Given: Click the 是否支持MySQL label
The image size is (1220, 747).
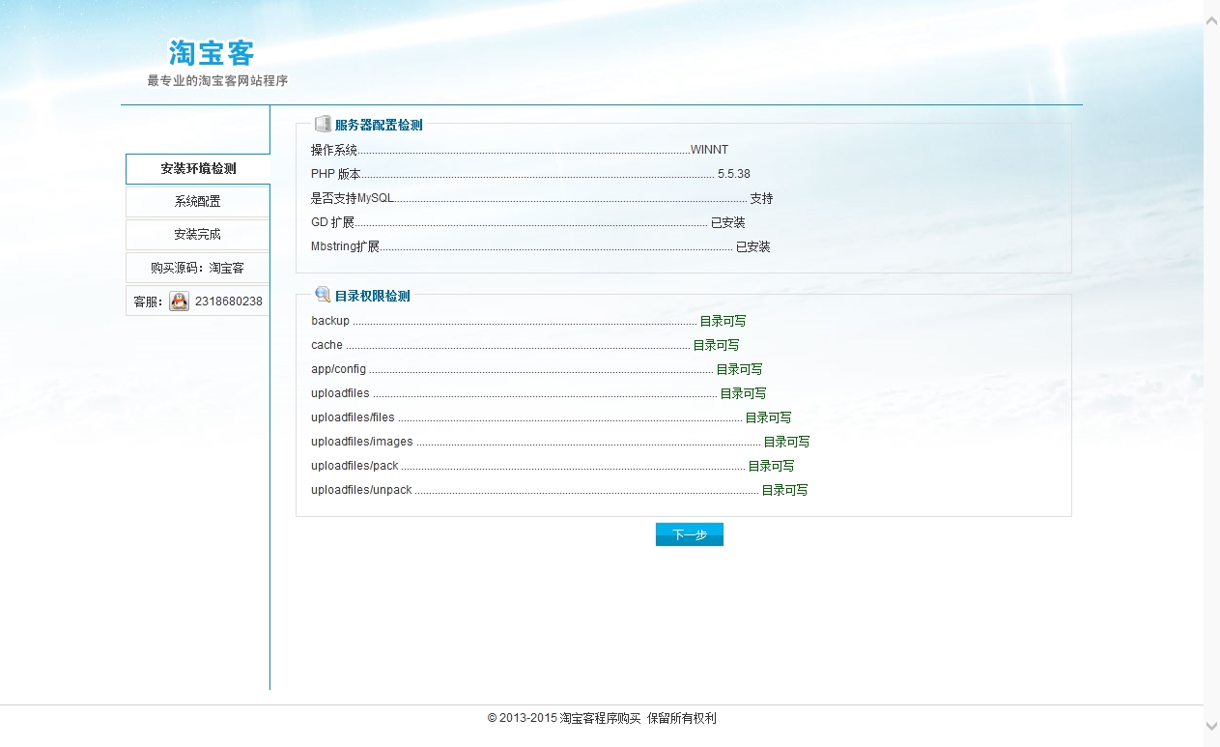Looking at the screenshot, I should tap(353, 198).
